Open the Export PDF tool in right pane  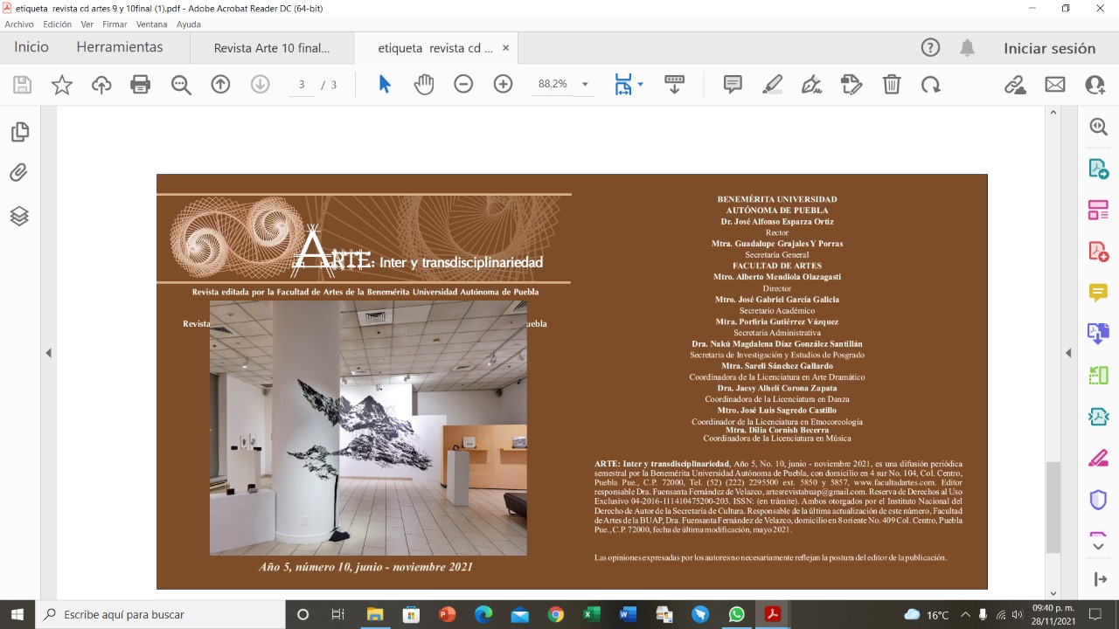pos(1098,169)
